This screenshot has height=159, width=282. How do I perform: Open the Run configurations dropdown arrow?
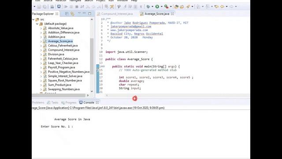(x=162, y=7)
